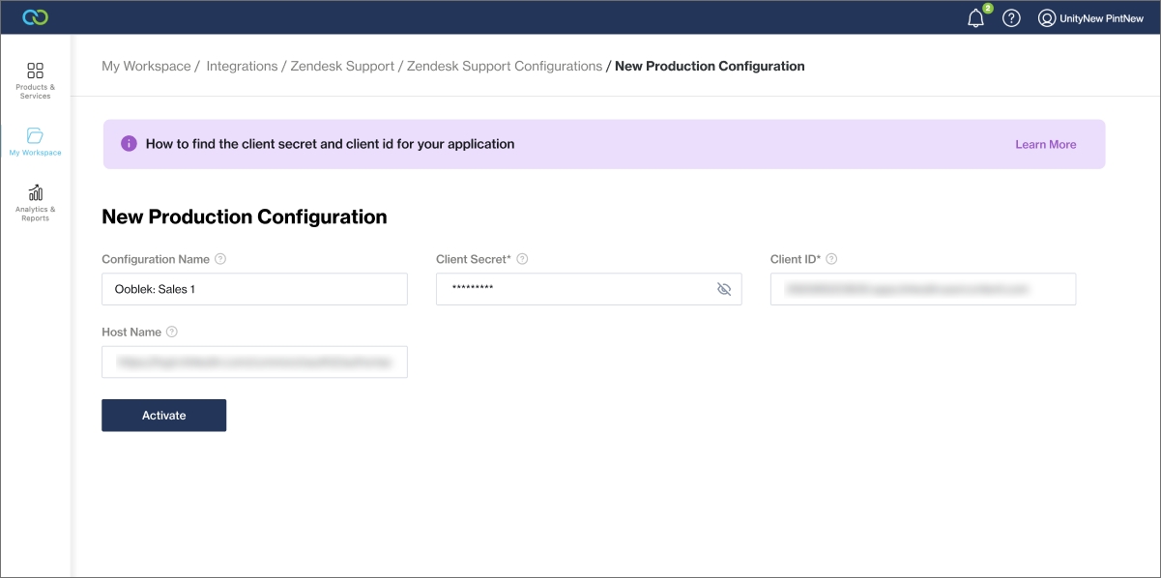1161x578 pixels.
Task: Open the help question mark icon in header
Action: (1011, 18)
